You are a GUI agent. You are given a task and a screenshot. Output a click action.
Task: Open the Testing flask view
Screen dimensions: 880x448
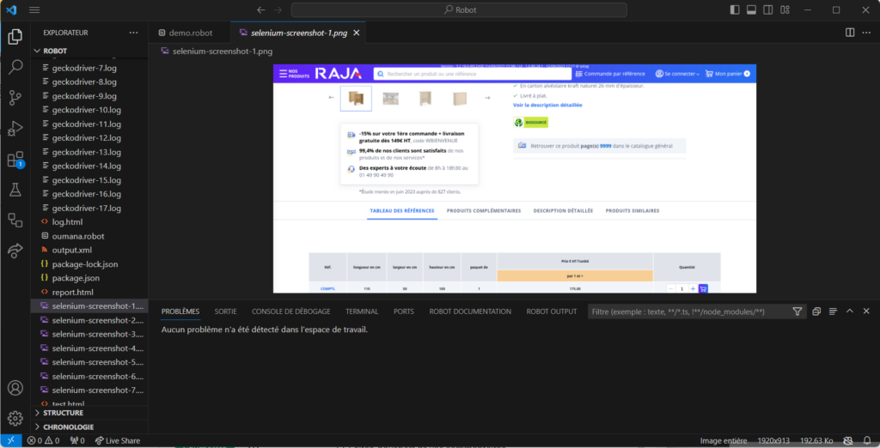point(15,190)
